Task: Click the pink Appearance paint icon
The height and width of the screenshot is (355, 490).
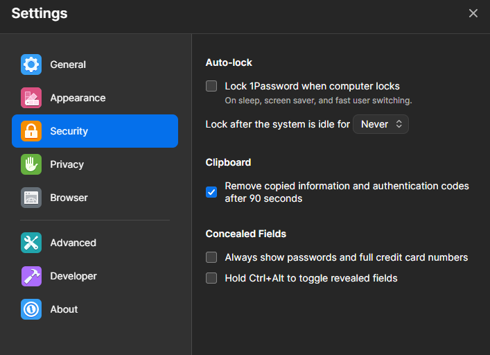Action: point(31,98)
